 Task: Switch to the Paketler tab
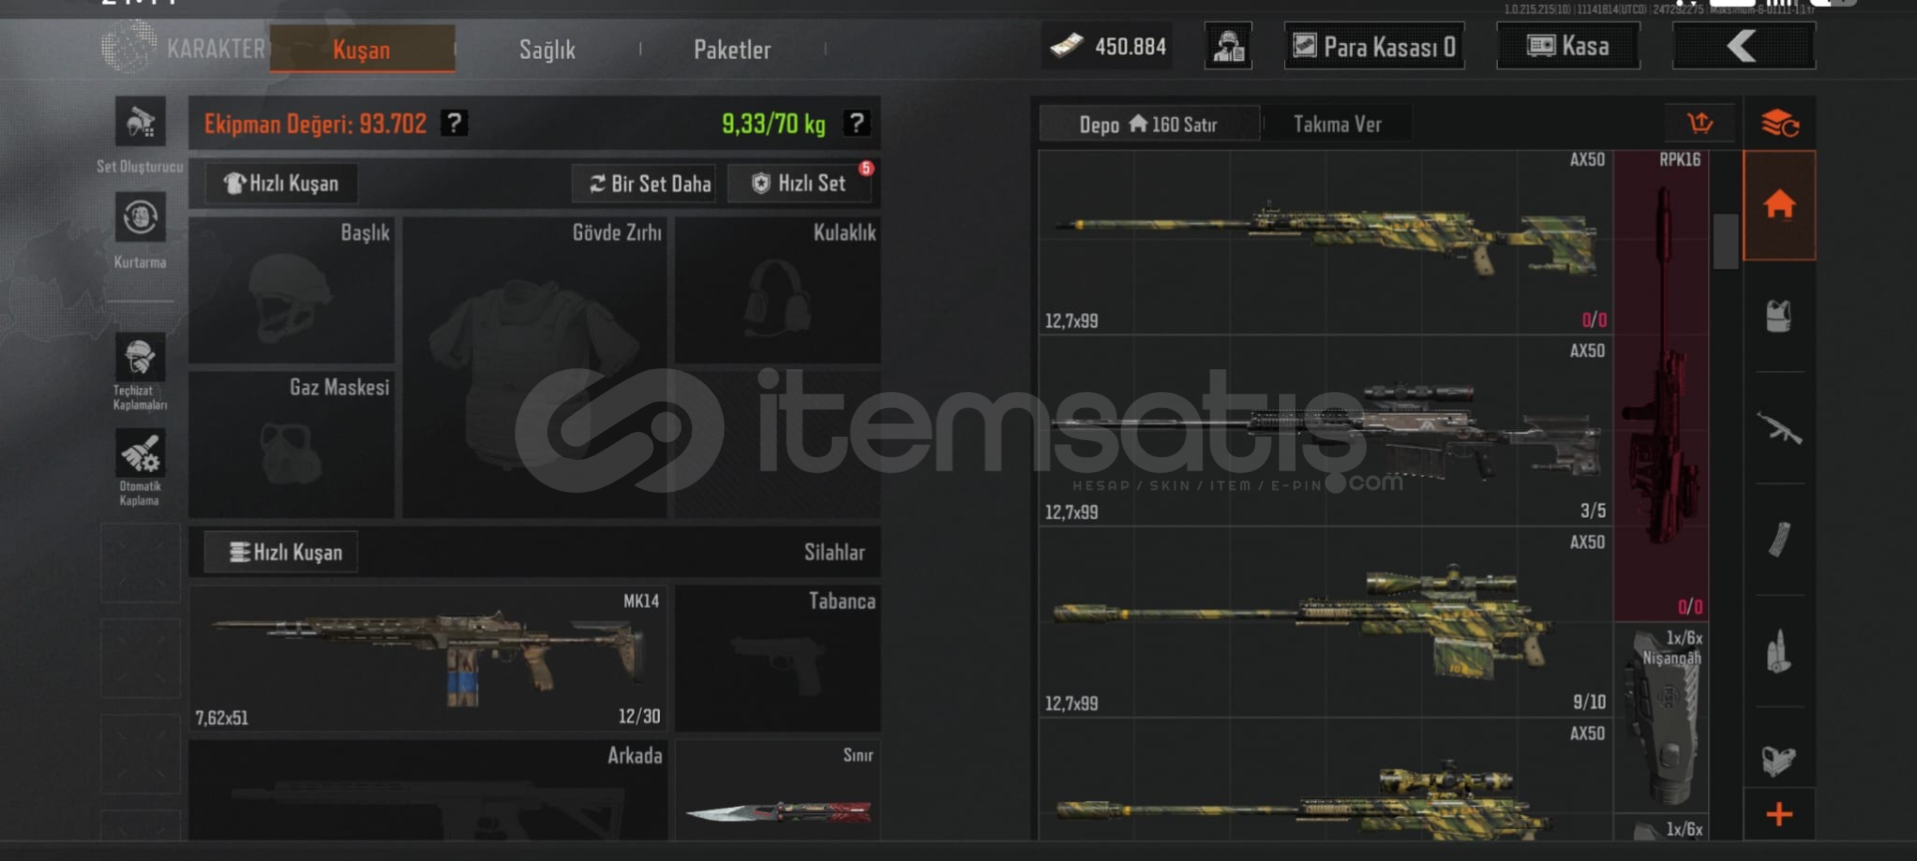pos(732,49)
